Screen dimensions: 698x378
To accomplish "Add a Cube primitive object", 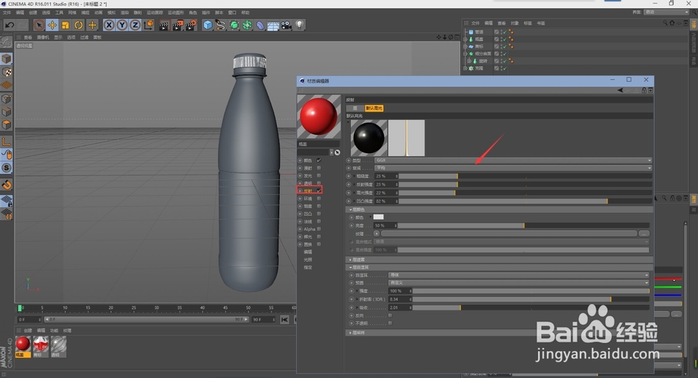I will tap(207, 25).
